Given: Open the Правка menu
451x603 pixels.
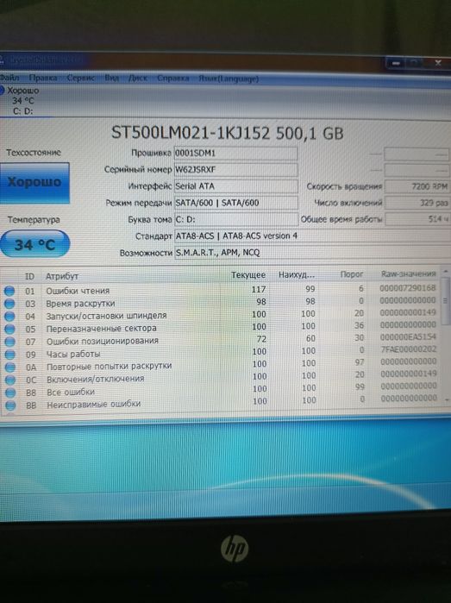Looking at the screenshot, I should (43, 78).
